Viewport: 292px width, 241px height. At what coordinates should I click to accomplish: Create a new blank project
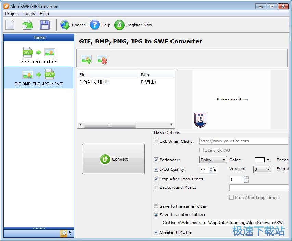coord(10,25)
